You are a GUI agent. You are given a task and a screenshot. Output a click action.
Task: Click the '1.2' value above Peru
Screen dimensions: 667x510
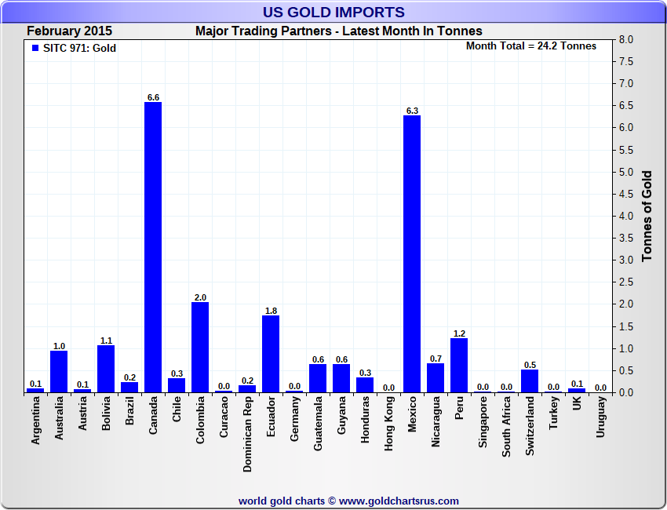pos(459,333)
